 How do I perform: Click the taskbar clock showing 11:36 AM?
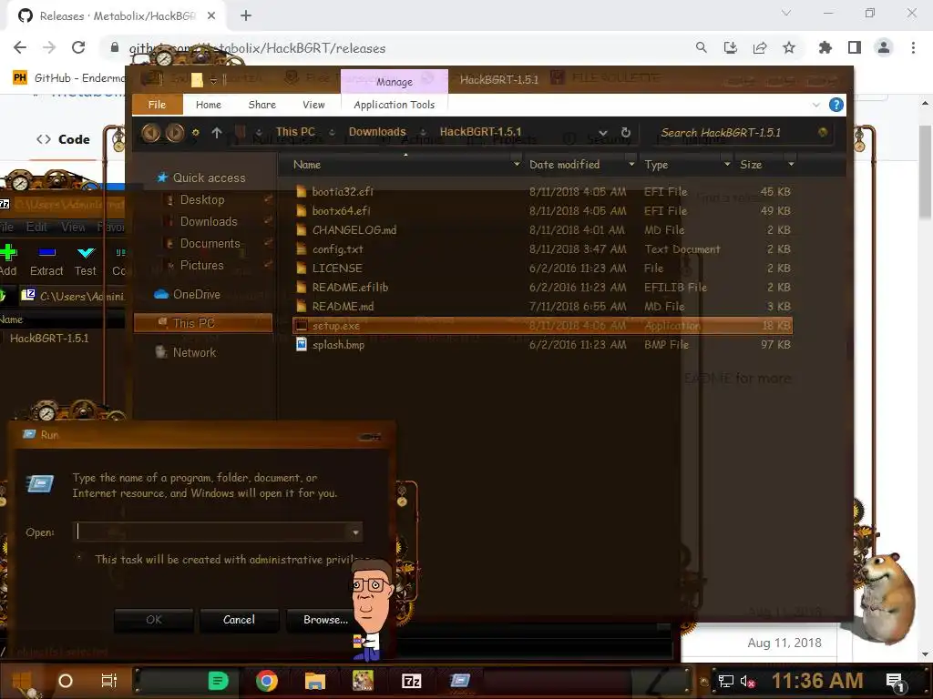817,681
